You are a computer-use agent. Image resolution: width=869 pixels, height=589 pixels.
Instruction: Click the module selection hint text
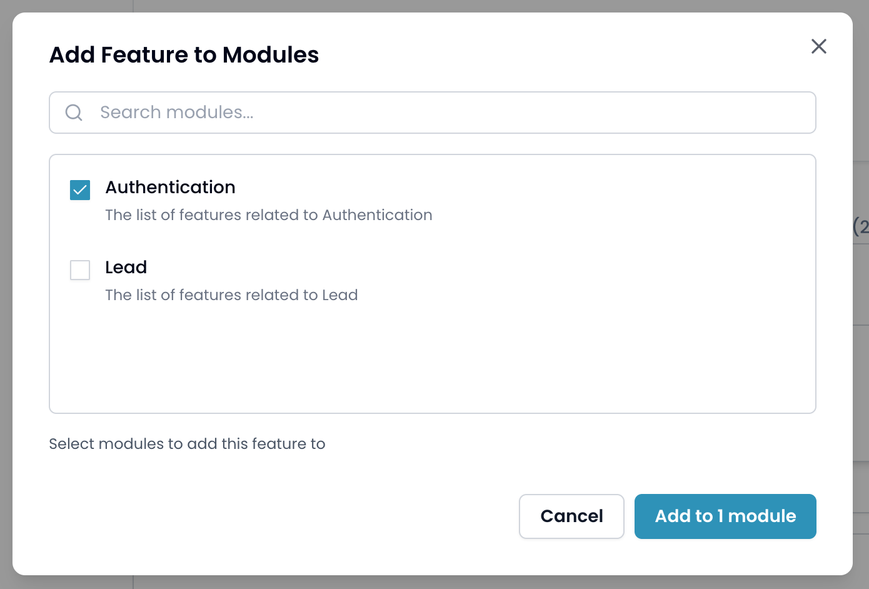pos(187,444)
